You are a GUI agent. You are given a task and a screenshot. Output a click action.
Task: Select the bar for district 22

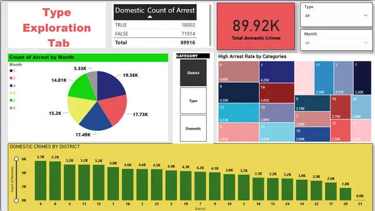coord(316,190)
